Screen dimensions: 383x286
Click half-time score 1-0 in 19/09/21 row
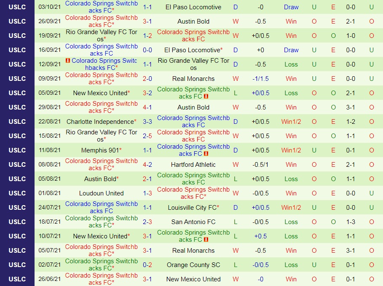pos(351,36)
